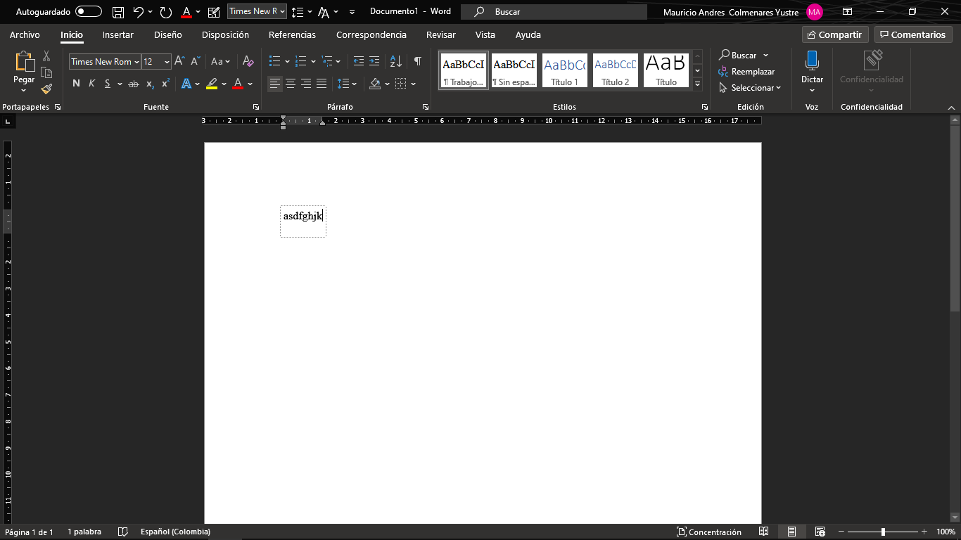The height and width of the screenshot is (540, 961).
Task: Open Archivo tab
Action: point(25,34)
